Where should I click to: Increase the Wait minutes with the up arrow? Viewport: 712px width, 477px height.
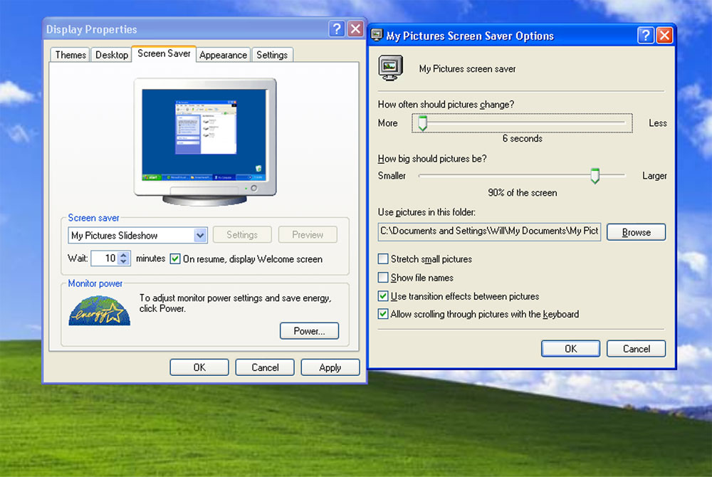pyautogui.click(x=123, y=255)
